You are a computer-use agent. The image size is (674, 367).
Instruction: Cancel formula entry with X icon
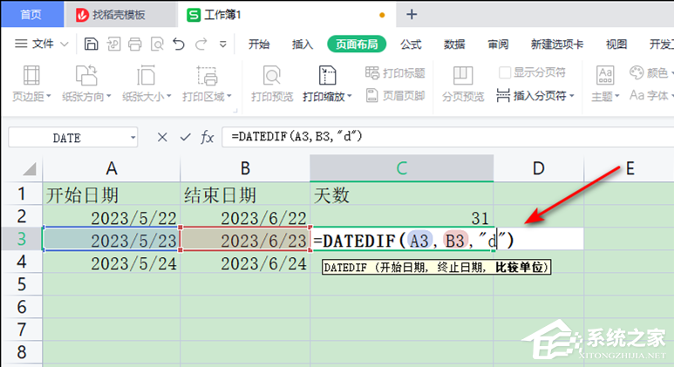click(162, 138)
